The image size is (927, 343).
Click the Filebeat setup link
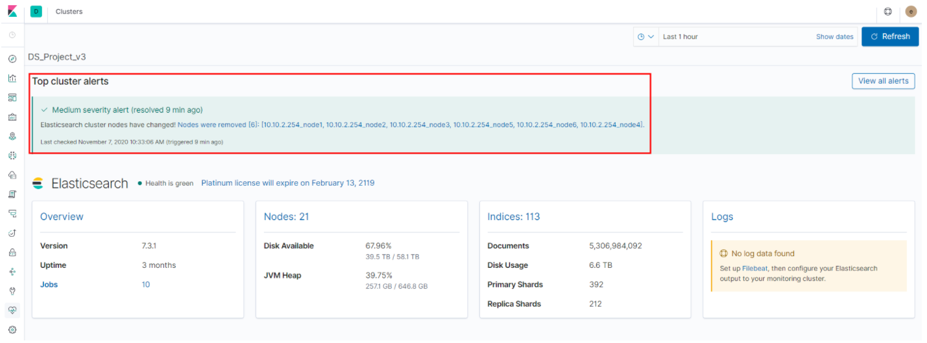[x=754, y=268]
